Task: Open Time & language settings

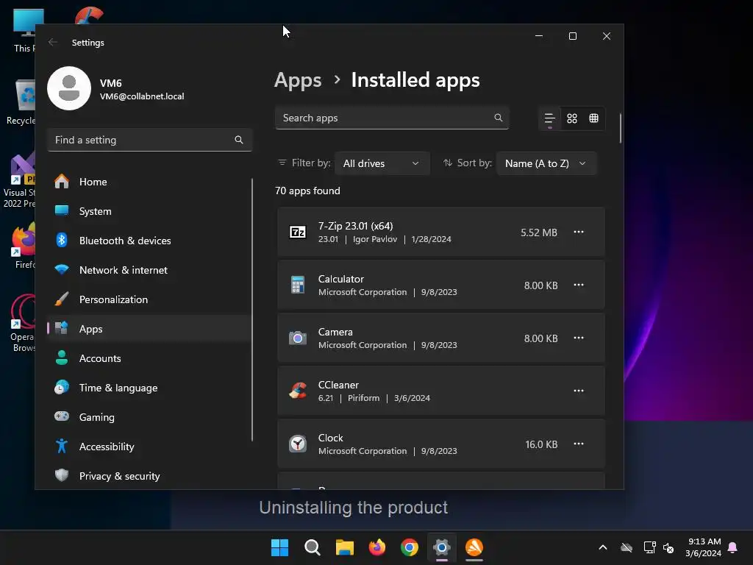Action: (x=149, y=388)
